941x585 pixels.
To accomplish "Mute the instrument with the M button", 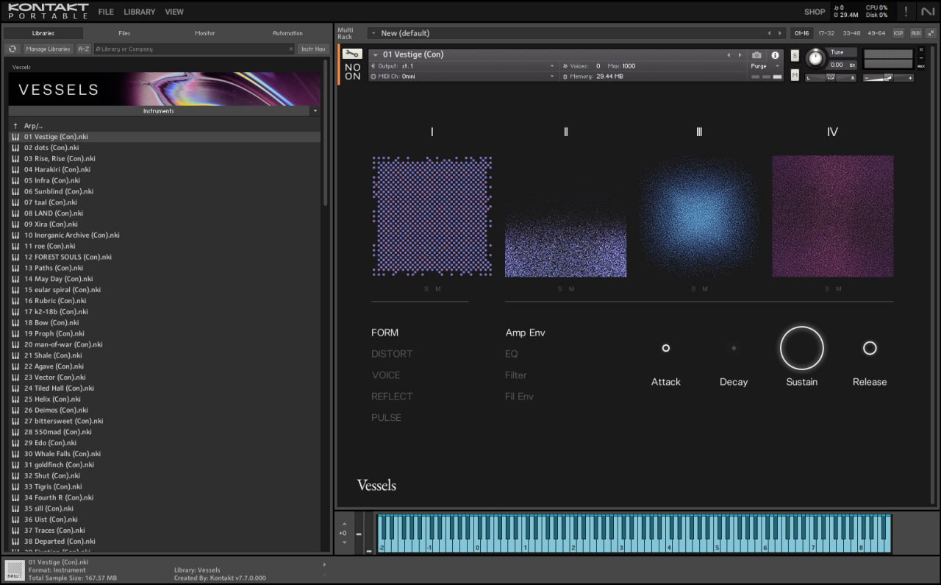I will coord(795,75).
